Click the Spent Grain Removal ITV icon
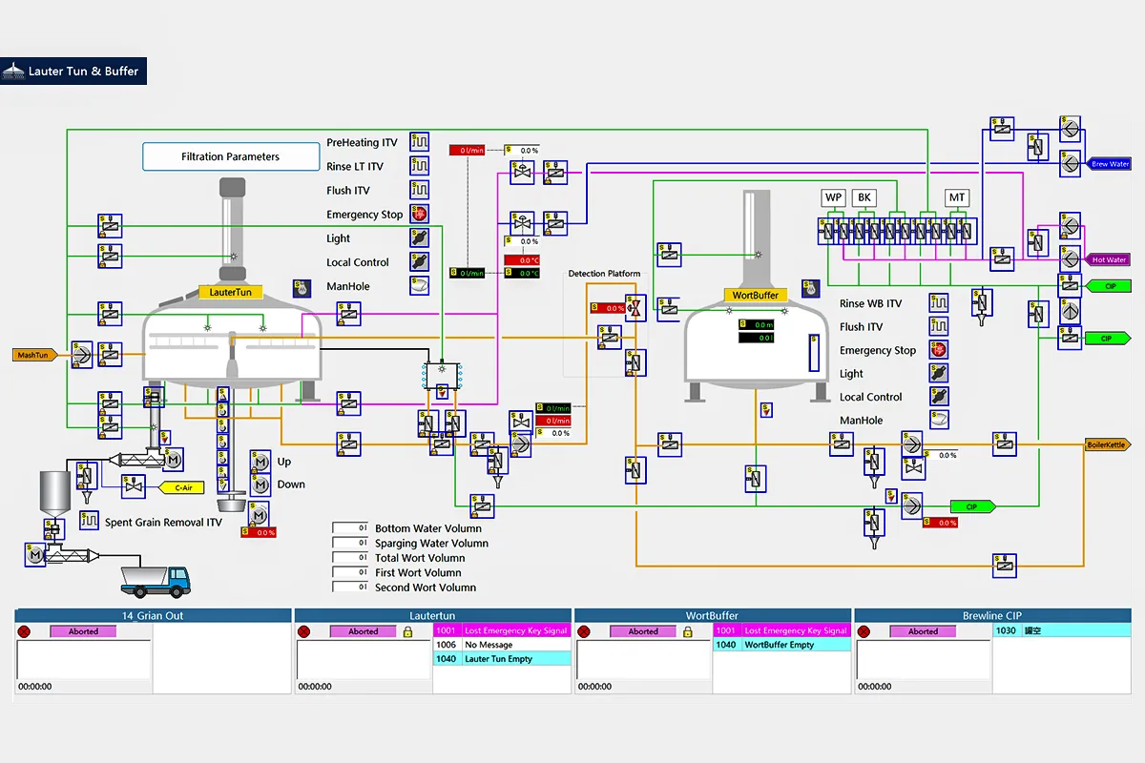Image resolution: width=1145 pixels, height=763 pixels. 89,521
